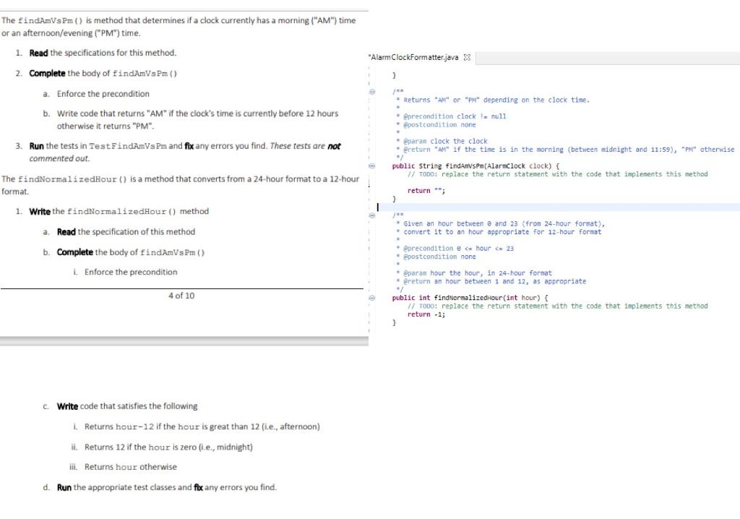Click 'Returns hour otherwise' item

pos(131,467)
